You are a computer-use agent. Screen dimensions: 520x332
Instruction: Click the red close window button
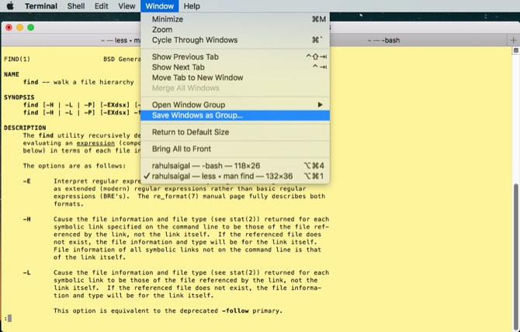[x=9, y=27]
